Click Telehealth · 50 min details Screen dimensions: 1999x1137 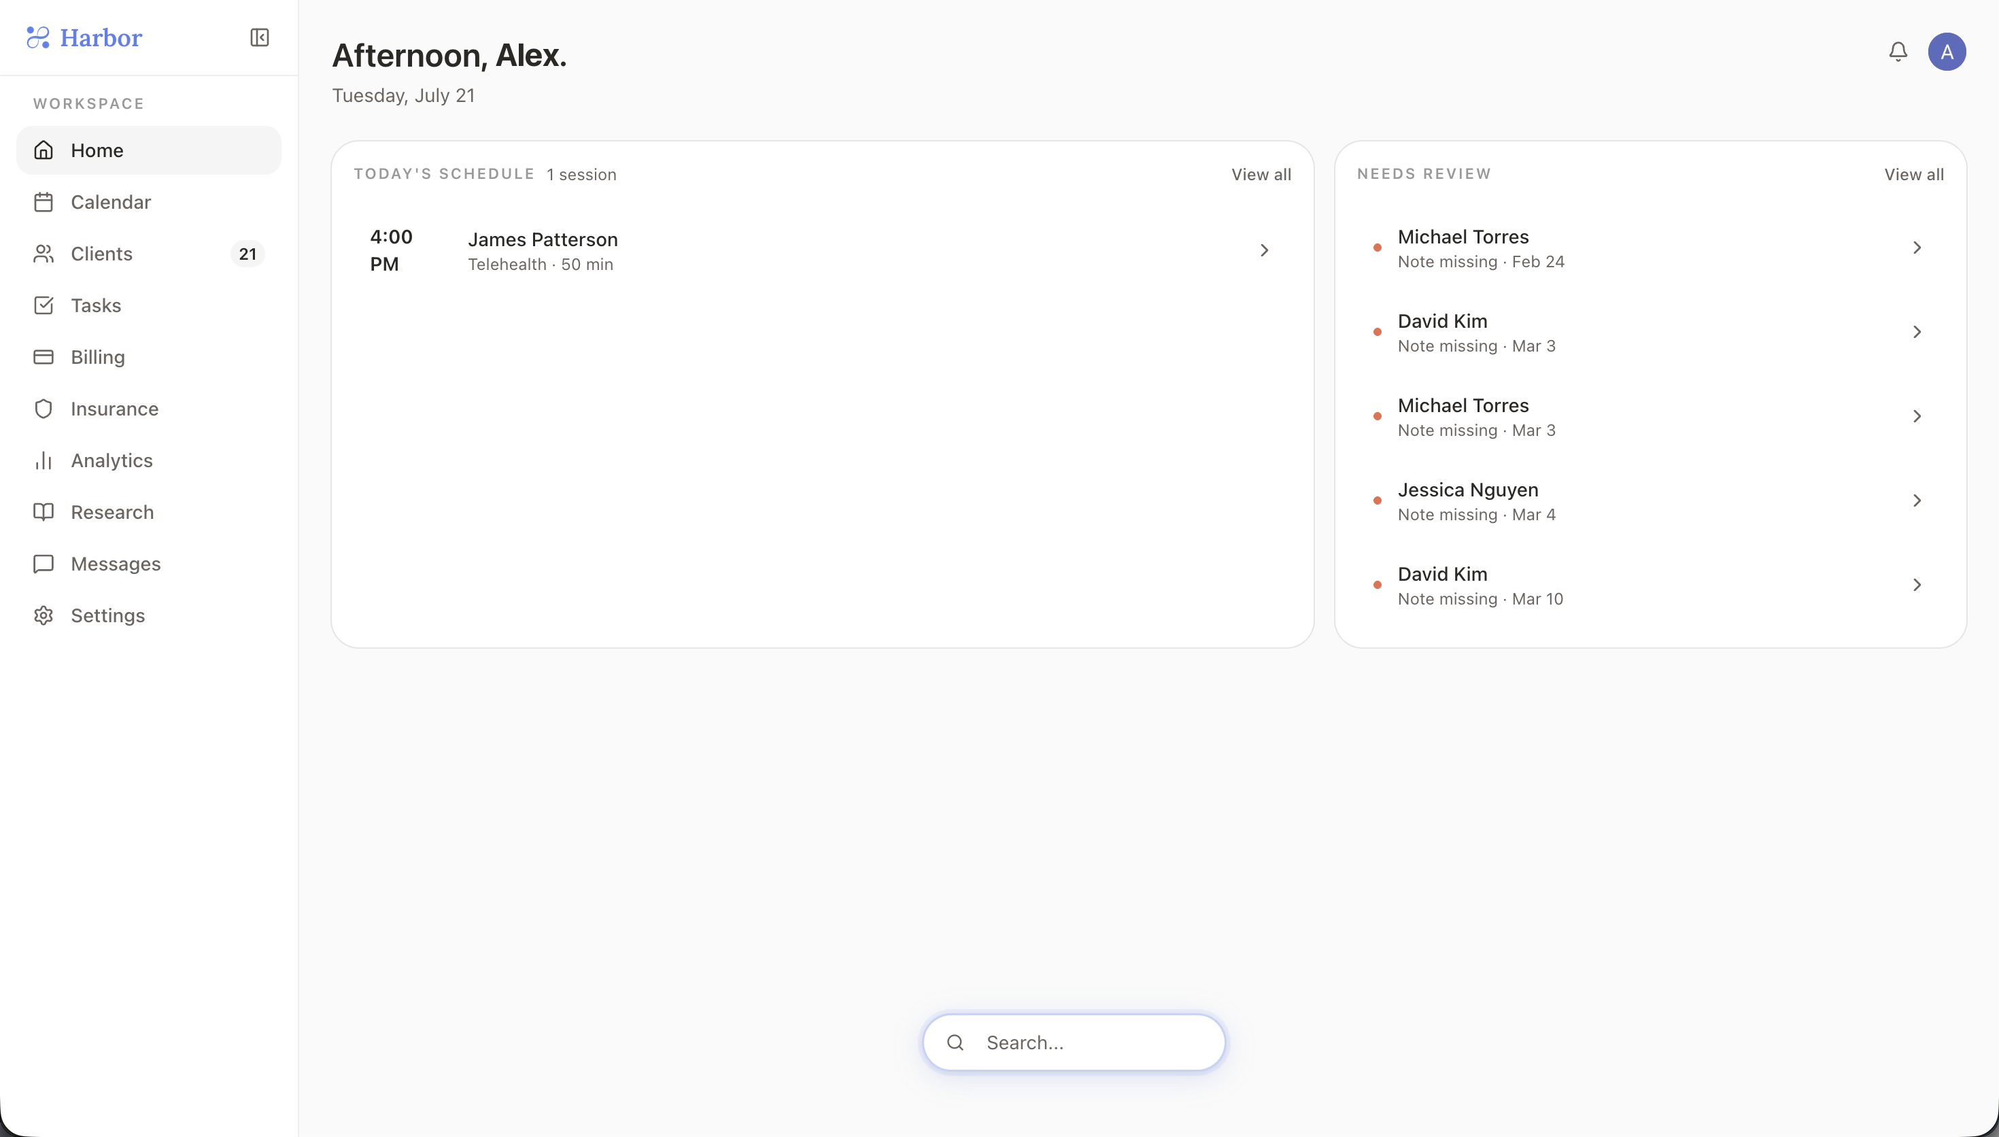pos(540,264)
